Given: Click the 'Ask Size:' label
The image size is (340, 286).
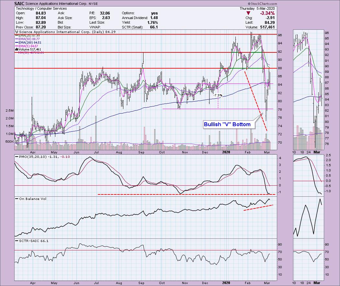Looking at the screenshot, I should 65,18.
